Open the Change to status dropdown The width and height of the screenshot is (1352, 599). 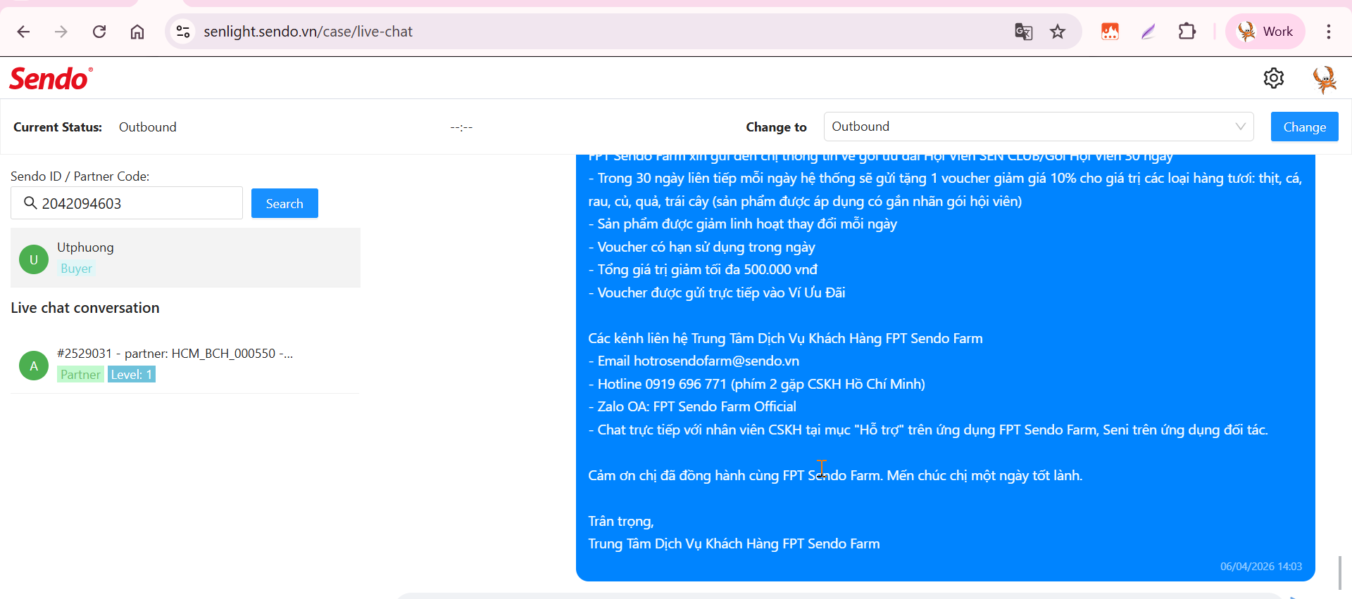tap(1039, 127)
